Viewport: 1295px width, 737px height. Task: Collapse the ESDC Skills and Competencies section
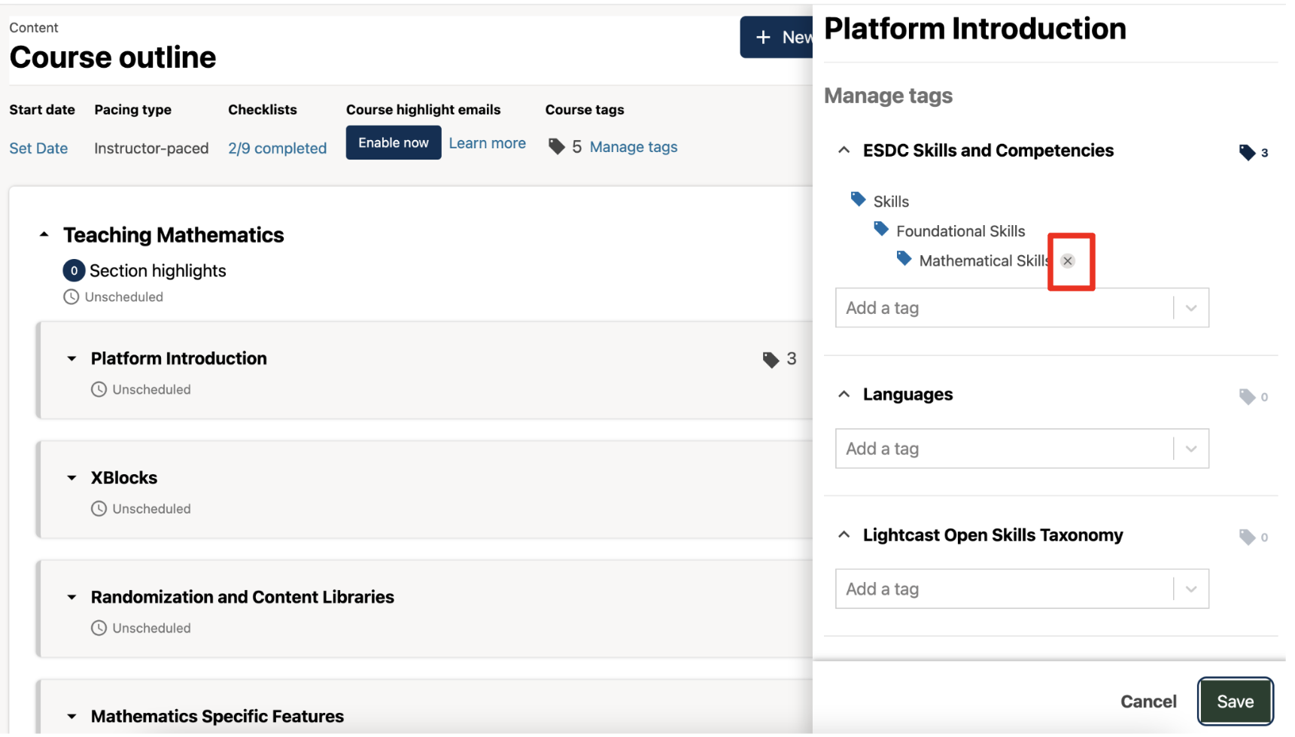[x=844, y=151]
